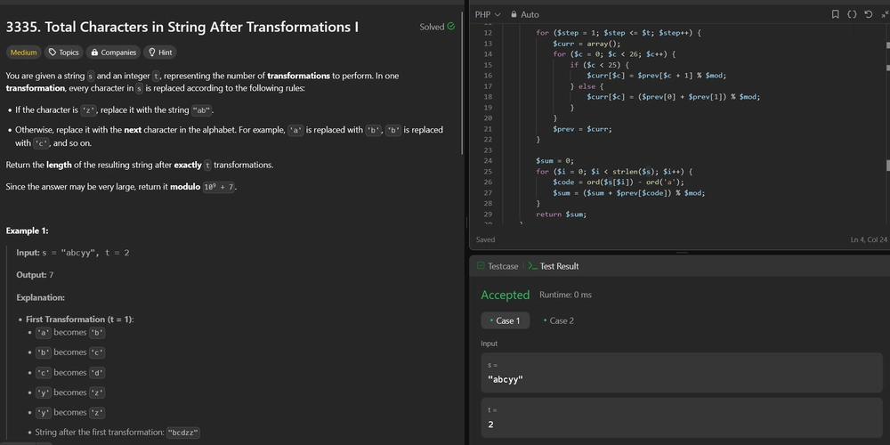Image resolution: width=890 pixels, height=445 pixels.
Task: Click the First Transformation (t = 1) bullet
Action: [79, 320]
